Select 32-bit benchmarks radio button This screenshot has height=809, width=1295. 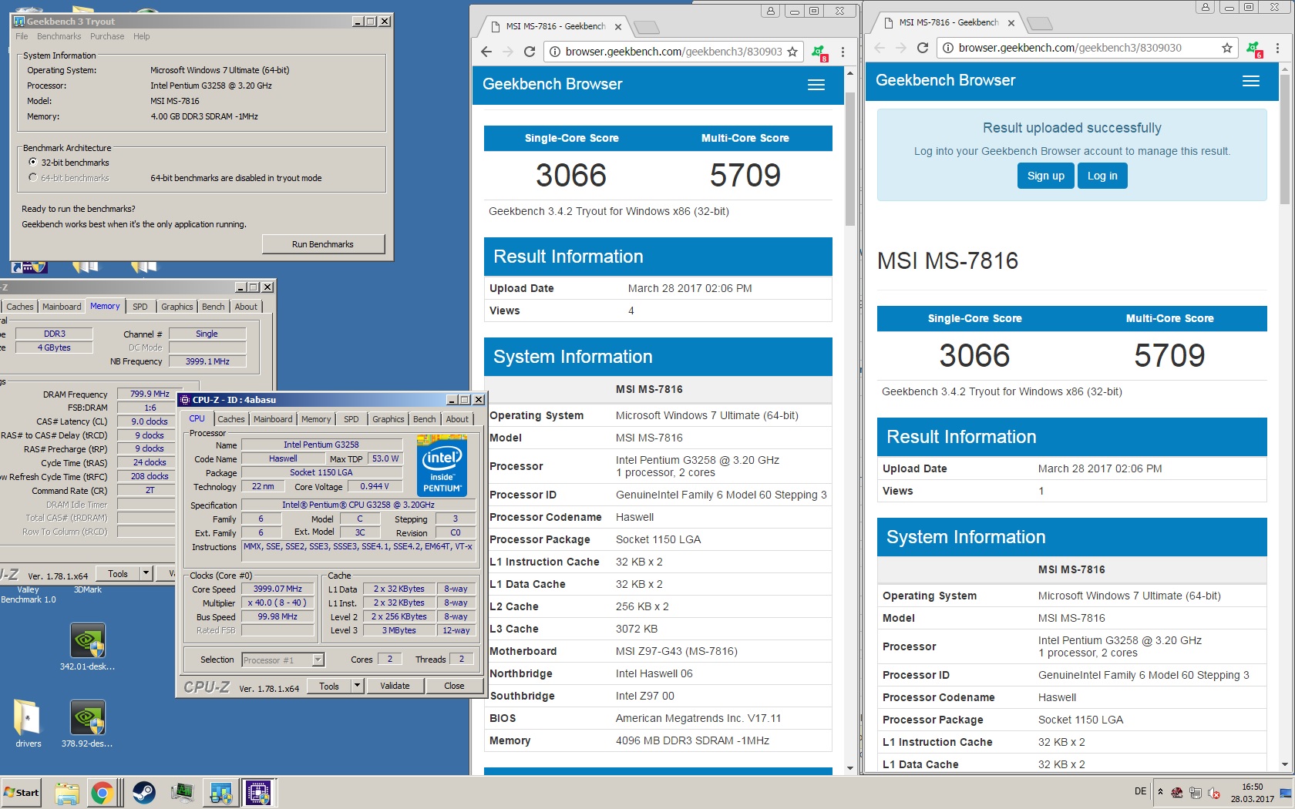32,162
